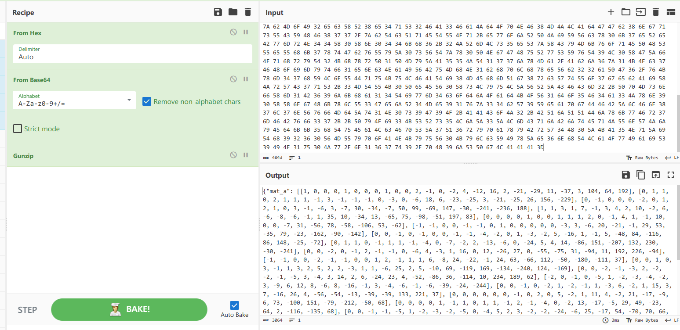680x330 pixels.
Task: Enable the Strict mode checkbox
Action: (x=18, y=129)
